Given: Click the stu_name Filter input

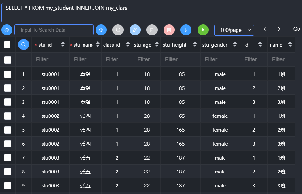Looking at the screenshot, I should (x=85, y=59).
